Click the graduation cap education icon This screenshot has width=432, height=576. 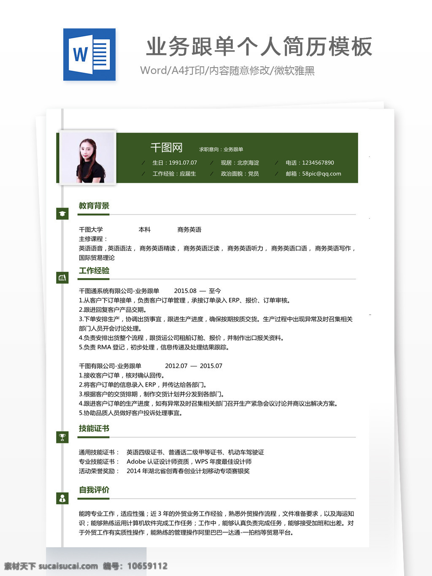62,214
